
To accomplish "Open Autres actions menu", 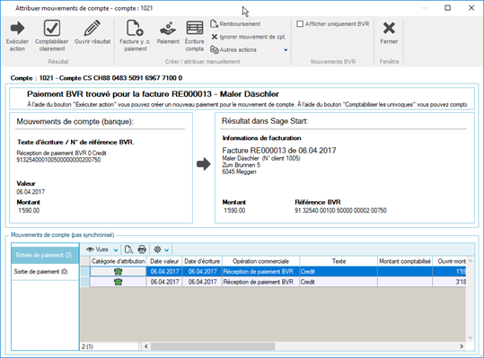I will coord(233,49).
